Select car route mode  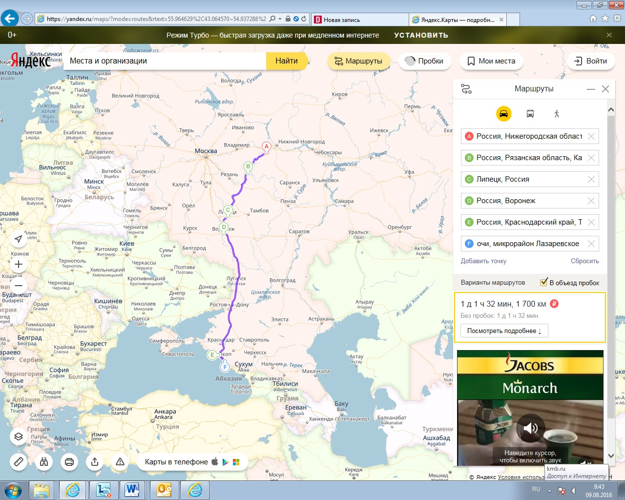[503, 114]
